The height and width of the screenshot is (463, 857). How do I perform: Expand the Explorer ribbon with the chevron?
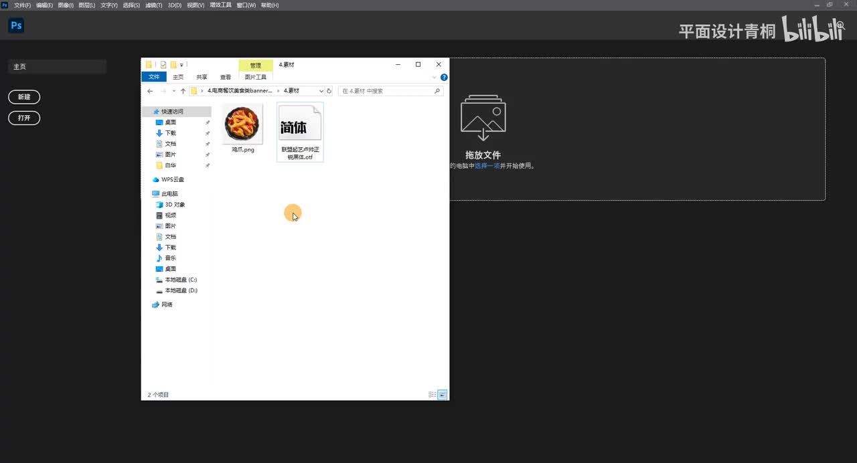click(434, 77)
